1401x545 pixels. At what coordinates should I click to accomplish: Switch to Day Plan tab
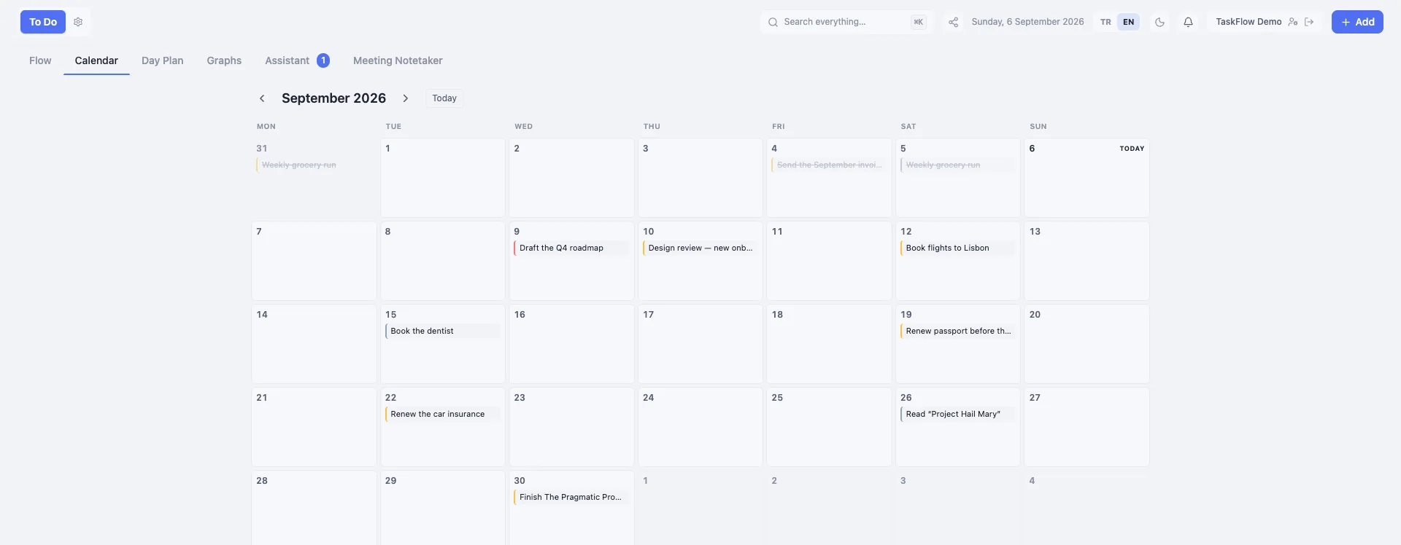click(x=162, y=60)
